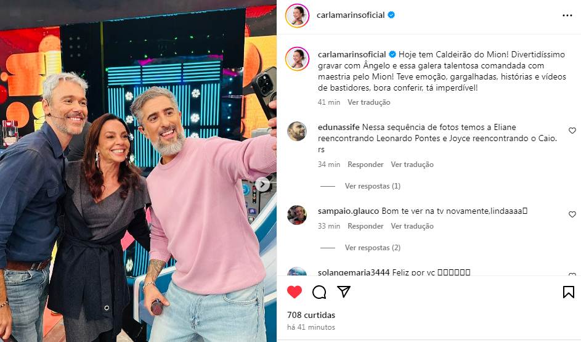This screenshot has width=581, height=342.
Task: Open the carlamarinsoficial profile picture in the header
Action: (297, 15)
